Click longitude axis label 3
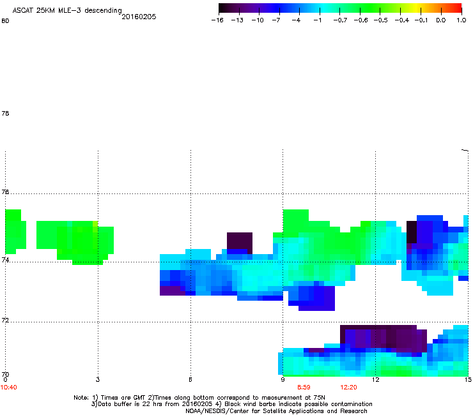The width and height of the screenshot is (473, 415). [98, 380]
